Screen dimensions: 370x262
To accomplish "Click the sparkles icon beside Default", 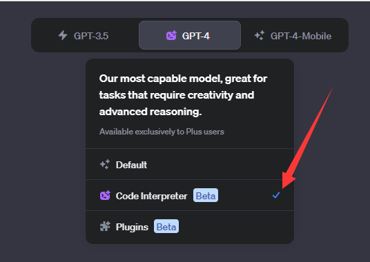I will click(105, 164).
